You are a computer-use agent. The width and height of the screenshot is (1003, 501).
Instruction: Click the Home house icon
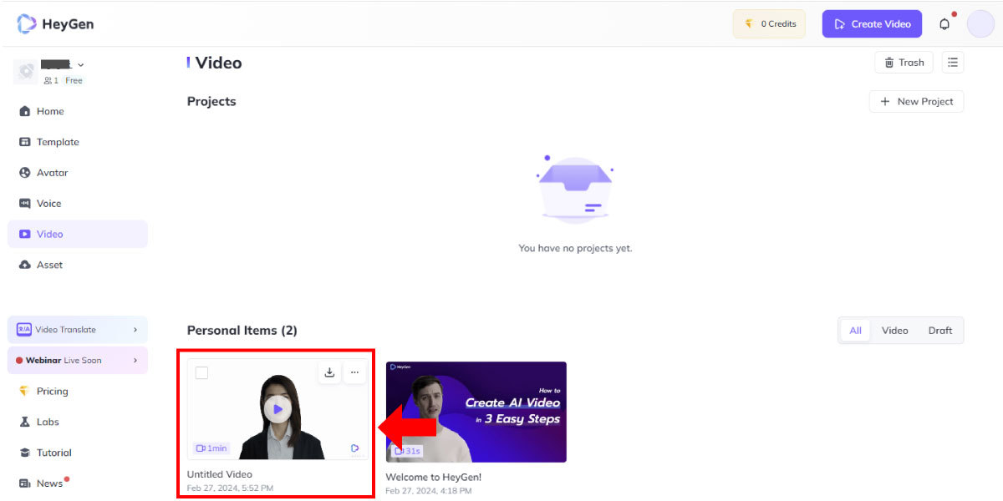tap(24, 111)
